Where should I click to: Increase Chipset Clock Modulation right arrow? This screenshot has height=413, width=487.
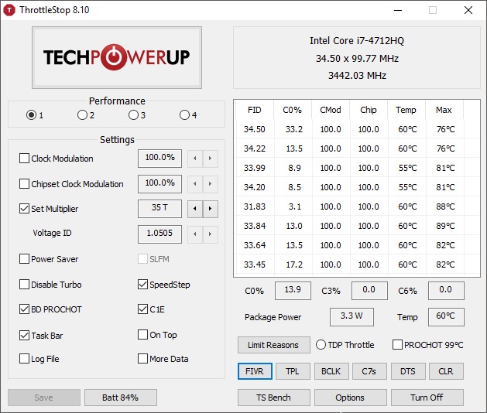tap(211, 184)
